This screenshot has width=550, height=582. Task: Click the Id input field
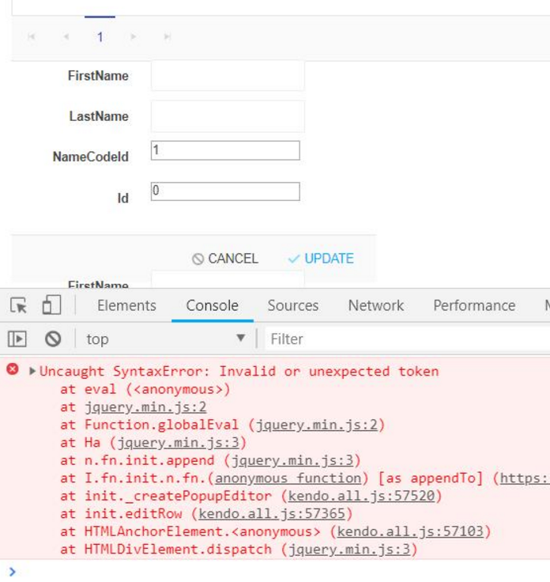pos(225,191)
